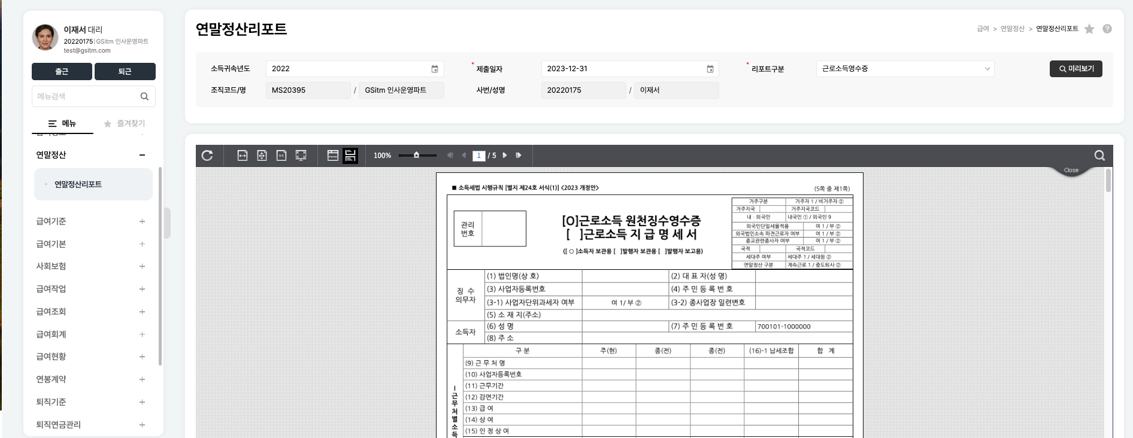Click the zoom slider handle
Viewport: 1133px width, 438px height.
click(416, 156)
